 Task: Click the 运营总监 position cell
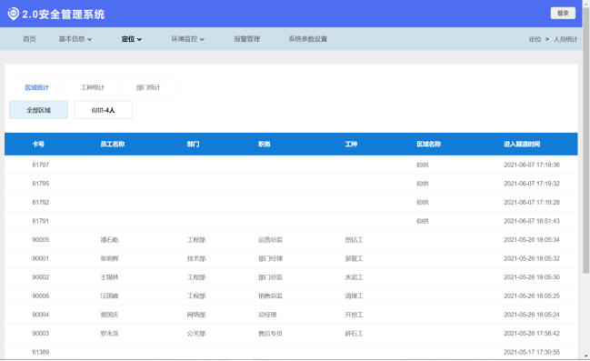[x=270, y=240]
